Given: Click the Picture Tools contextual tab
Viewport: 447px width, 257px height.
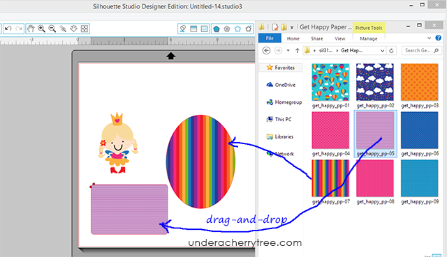Looking at the screenshot, I should [x=369, y=28].
